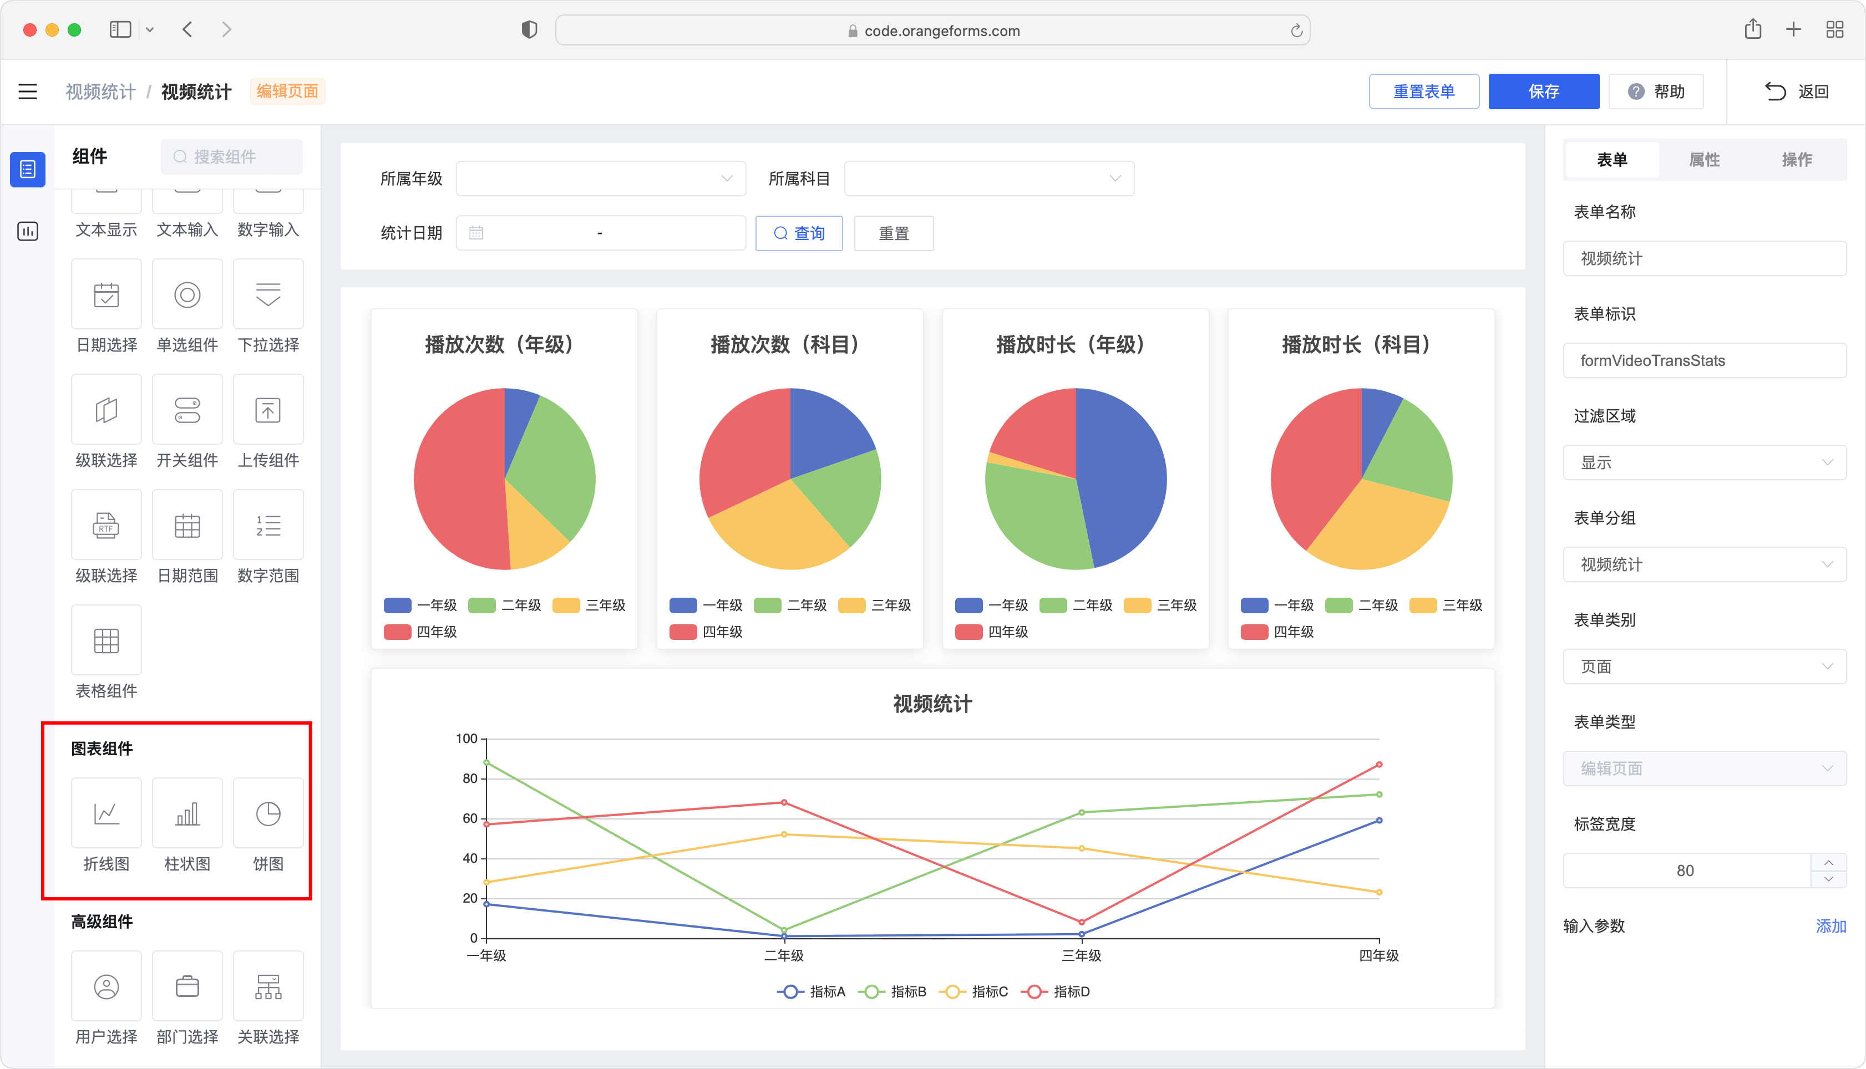This screenshot has width=1866, height=1069.
Task: Click the 重置 filter reset button
Action: click(x=894, y=233)
